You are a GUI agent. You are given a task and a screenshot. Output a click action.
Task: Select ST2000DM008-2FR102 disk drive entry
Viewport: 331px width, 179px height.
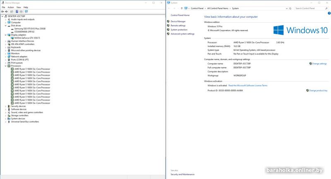click(x=24, y=32)
